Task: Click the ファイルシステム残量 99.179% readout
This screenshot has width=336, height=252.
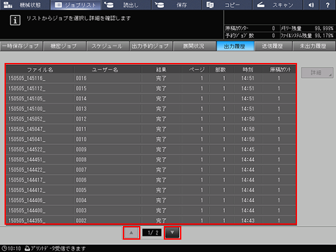Action: pyautogui.click(x=307, y=35)
